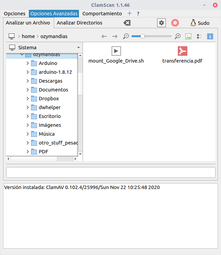
Task: Open the Sistema dropdown
Action: [x=45, y=48]
